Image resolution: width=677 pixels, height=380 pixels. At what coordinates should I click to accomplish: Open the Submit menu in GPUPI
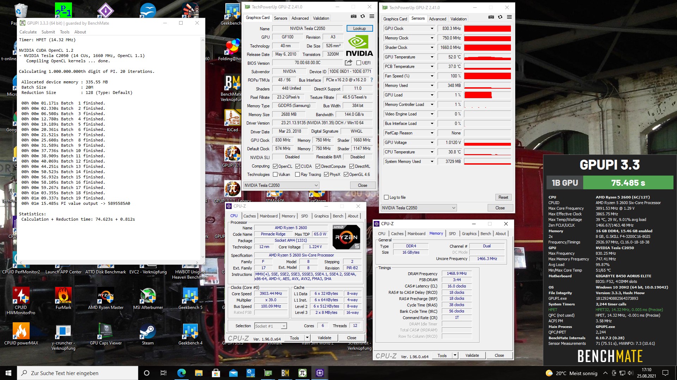pyautogui.click(x=48, y=32)
